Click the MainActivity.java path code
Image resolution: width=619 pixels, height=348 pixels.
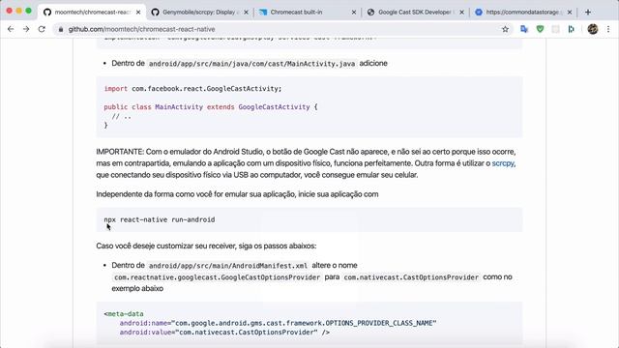coord(251,64)
